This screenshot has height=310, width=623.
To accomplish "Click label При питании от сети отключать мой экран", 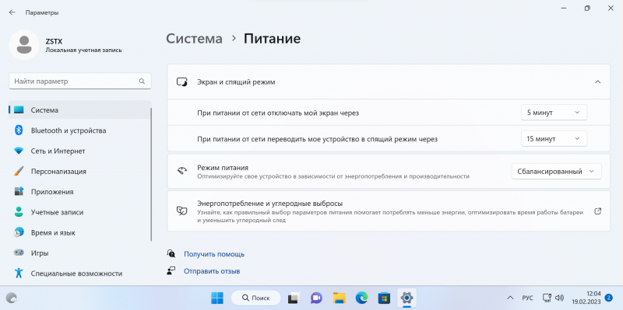I will [278, 113].
